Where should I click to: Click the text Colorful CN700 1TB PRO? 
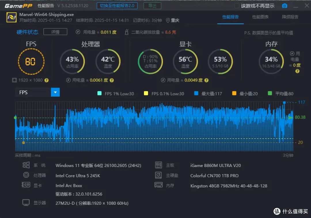(215, 176)
